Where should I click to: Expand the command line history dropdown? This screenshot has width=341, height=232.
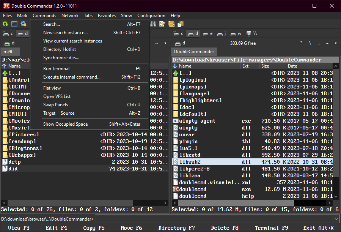(x=336, y=219)
